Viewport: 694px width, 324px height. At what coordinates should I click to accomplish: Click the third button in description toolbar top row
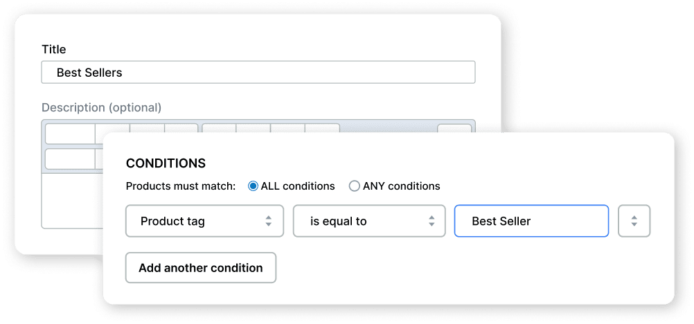point(147,128)
